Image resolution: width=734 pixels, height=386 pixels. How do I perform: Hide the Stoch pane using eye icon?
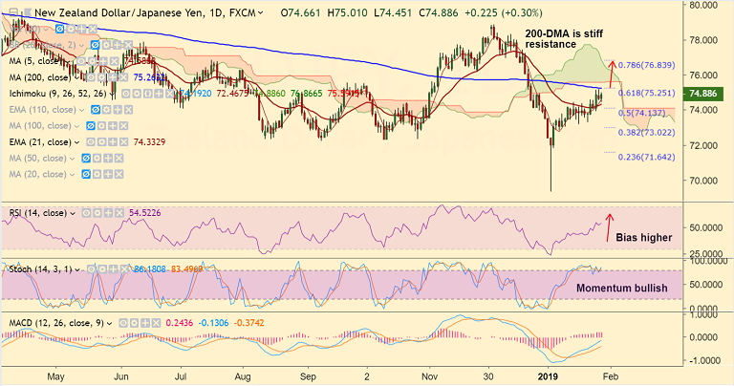pos(92,269)
